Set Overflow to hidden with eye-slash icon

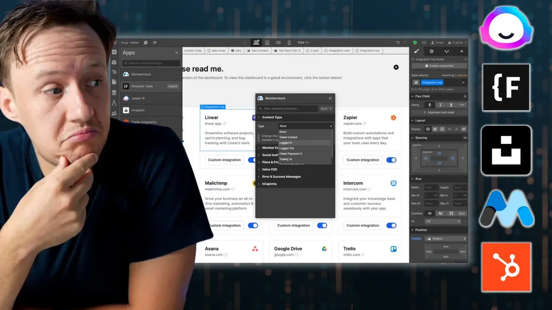tap(440, 214)
